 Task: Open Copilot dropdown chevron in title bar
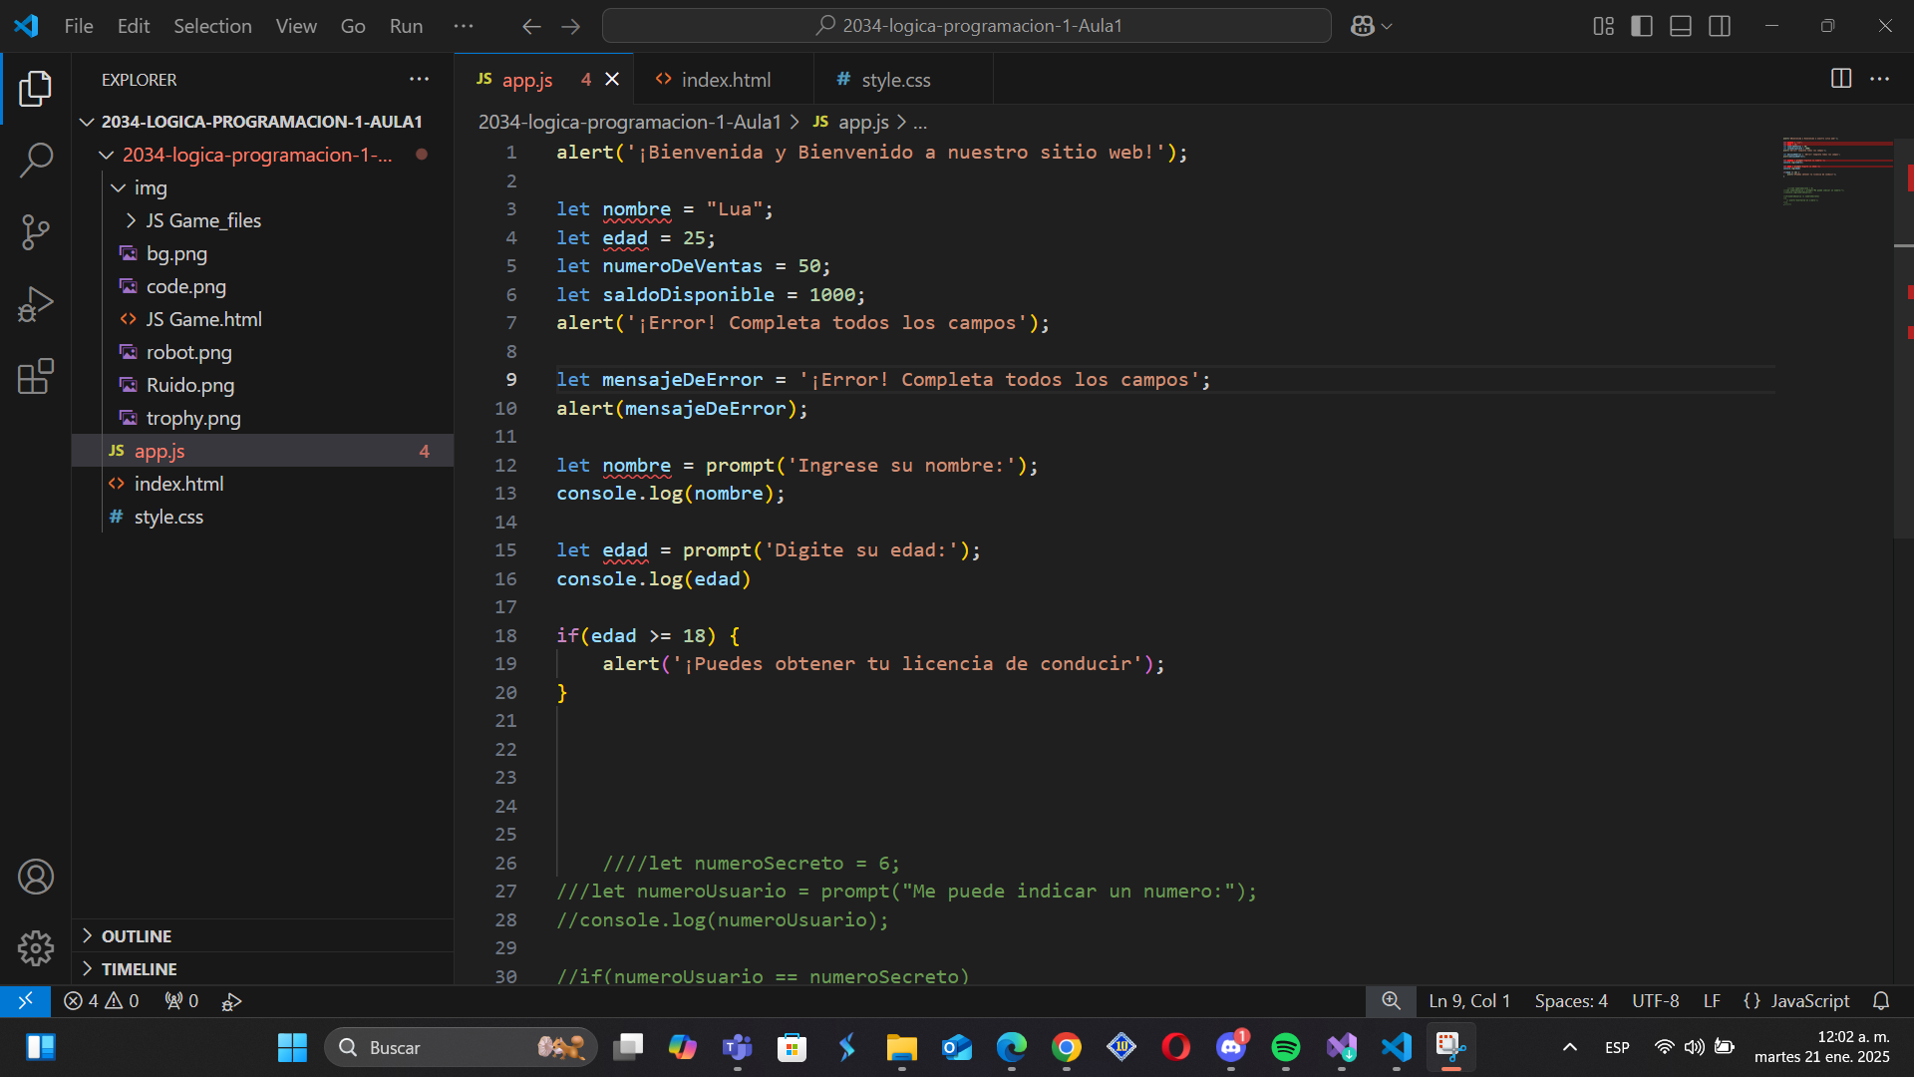tap(1387, 26)
